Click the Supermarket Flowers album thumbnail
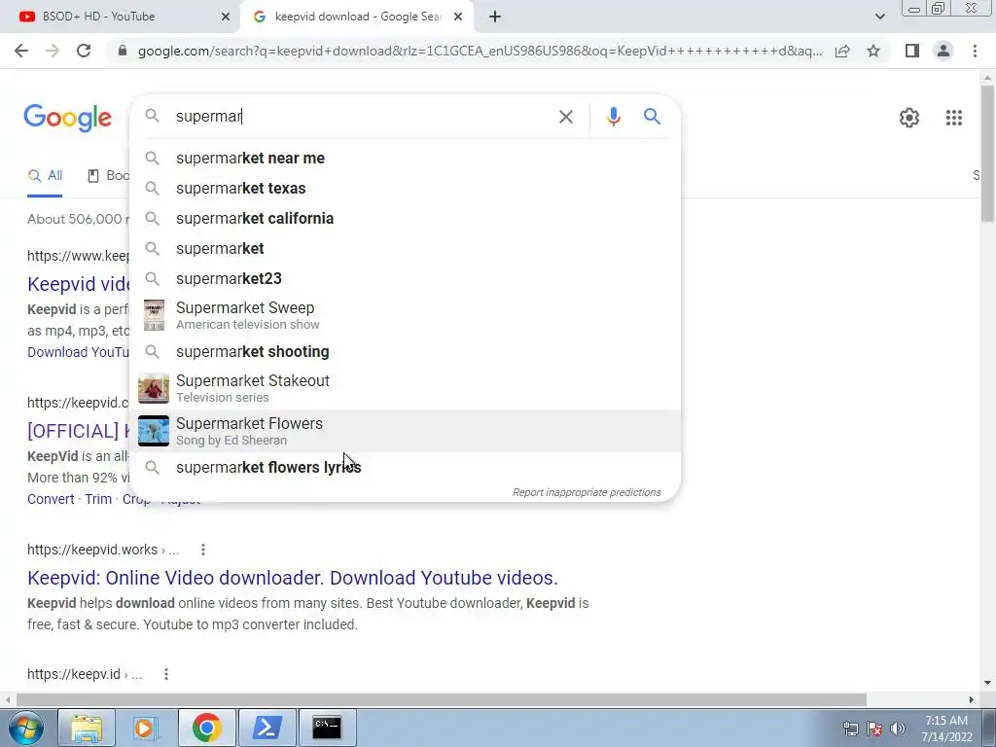996x747 pixels. (x=154, y=431)
